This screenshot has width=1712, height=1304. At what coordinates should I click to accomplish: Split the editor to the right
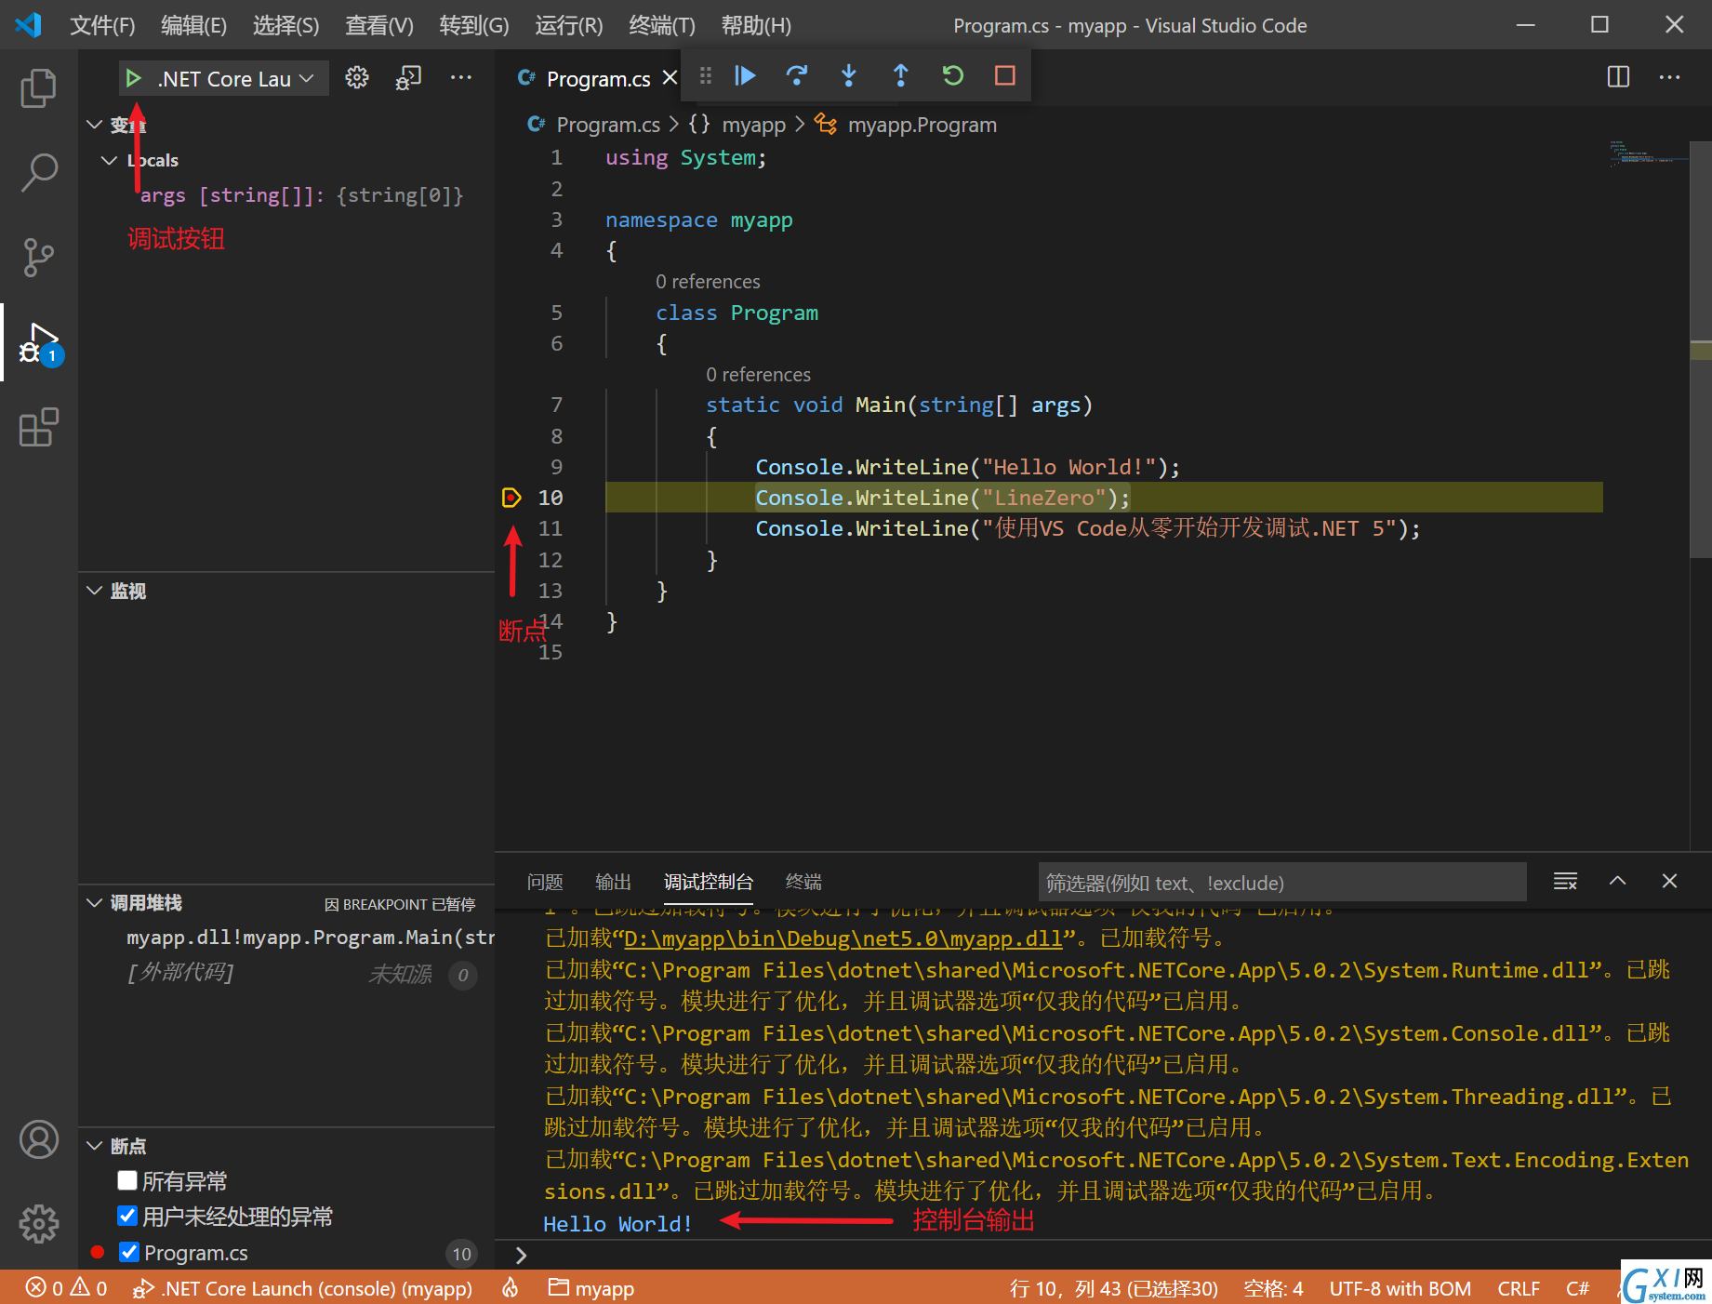pos(1618,77)
